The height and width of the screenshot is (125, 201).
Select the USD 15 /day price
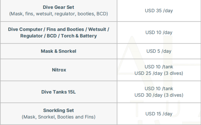pos(159,114)
